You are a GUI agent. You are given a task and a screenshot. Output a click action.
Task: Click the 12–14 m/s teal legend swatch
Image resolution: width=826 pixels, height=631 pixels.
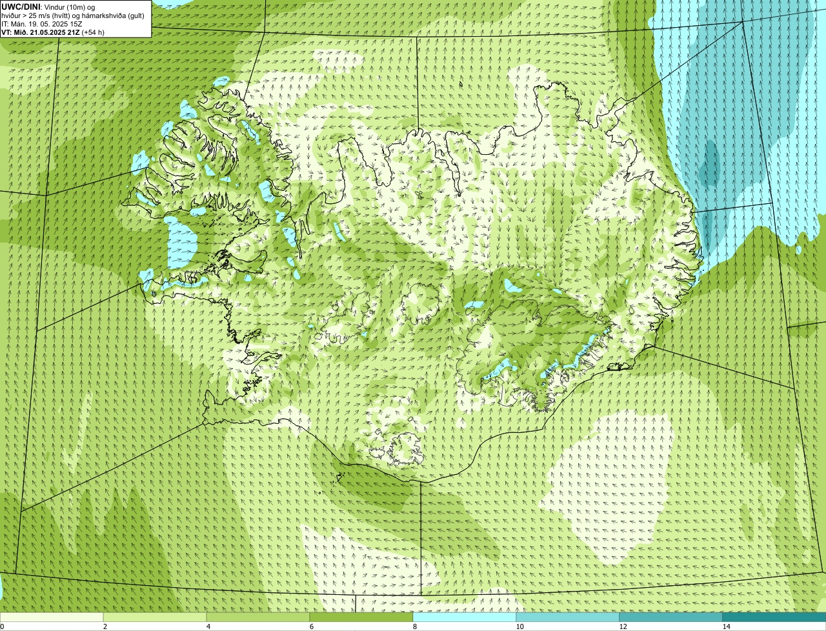[671, 617]
